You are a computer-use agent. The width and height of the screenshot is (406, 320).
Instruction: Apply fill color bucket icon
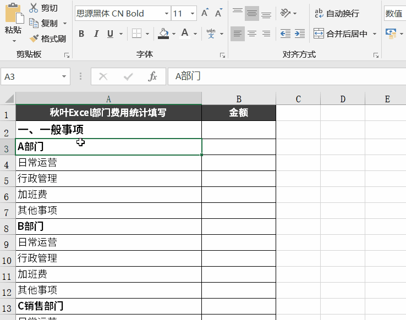point(163,34)
